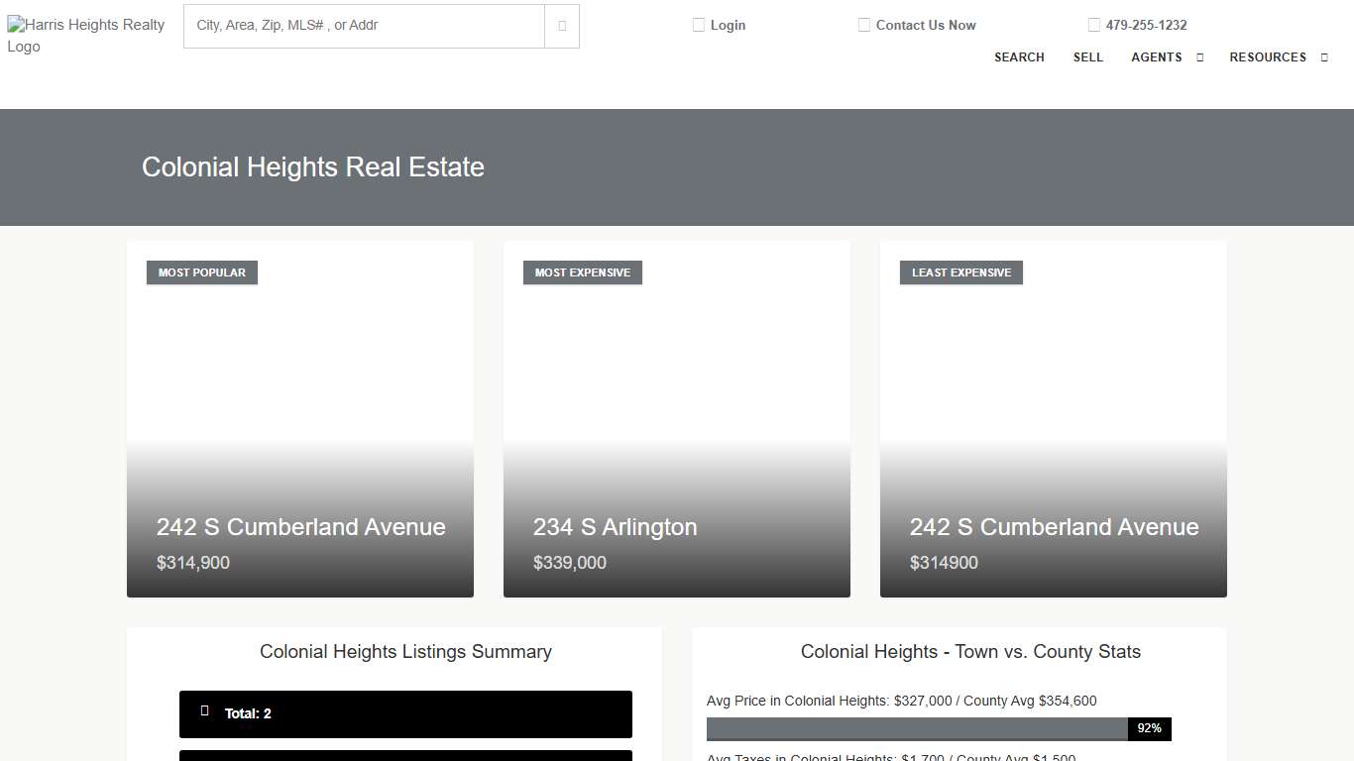Expand the AGENTS dropdown menu
Image resolution: width=1354 pixels, height=761 pixels.
point(1157,57)
